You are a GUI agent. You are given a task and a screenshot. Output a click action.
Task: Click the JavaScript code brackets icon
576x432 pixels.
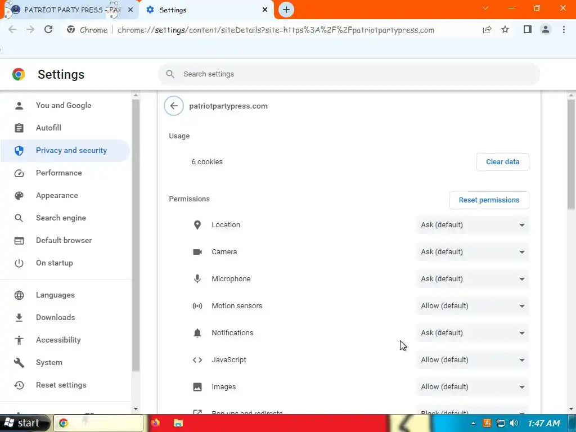(x=197, y=360)
